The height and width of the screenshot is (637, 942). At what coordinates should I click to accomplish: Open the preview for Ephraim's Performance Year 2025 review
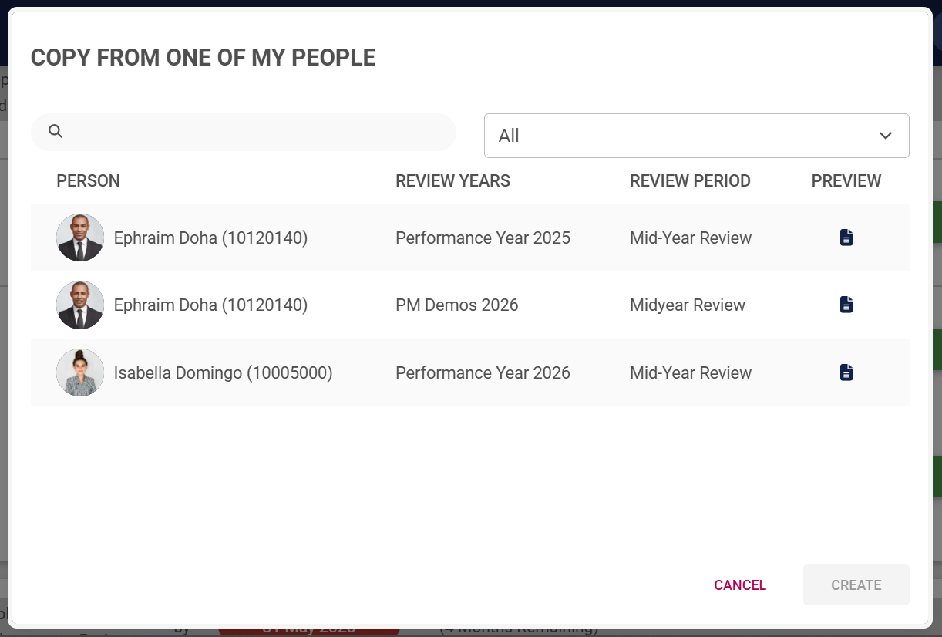tap(846, 238)
